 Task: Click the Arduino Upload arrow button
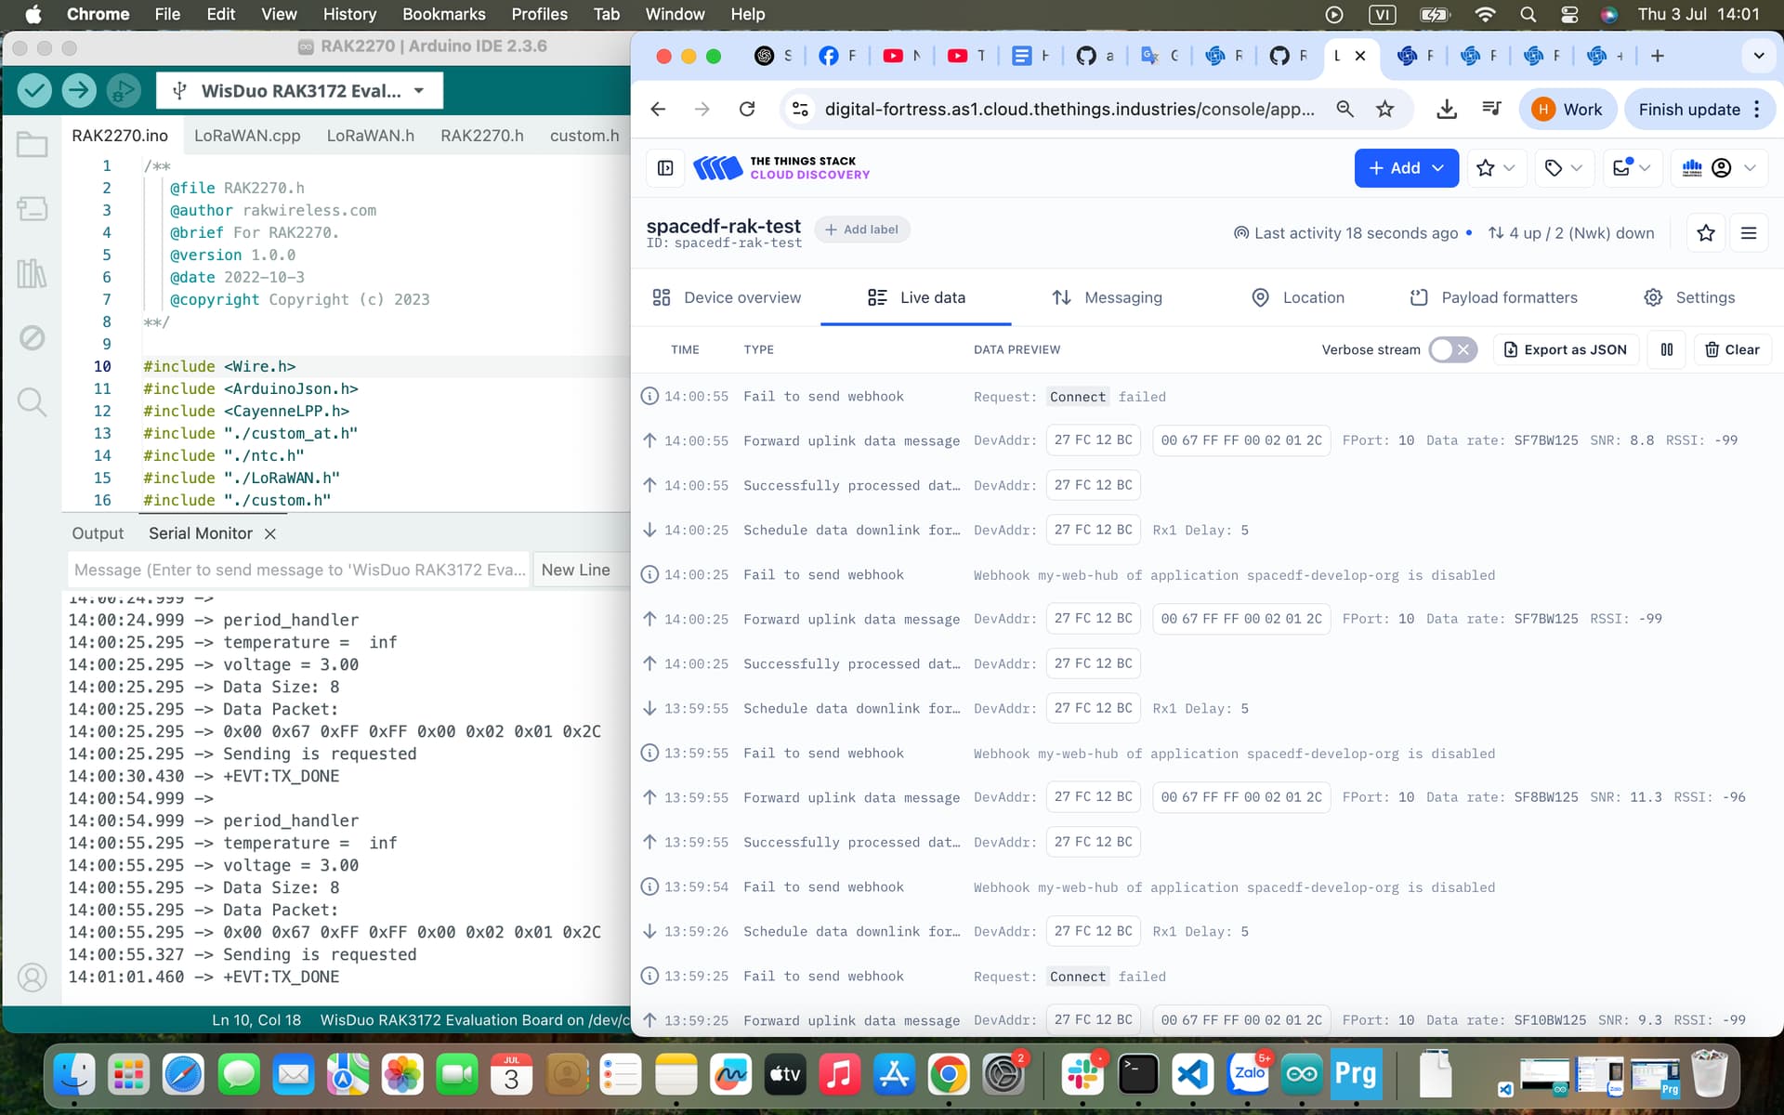79,90
